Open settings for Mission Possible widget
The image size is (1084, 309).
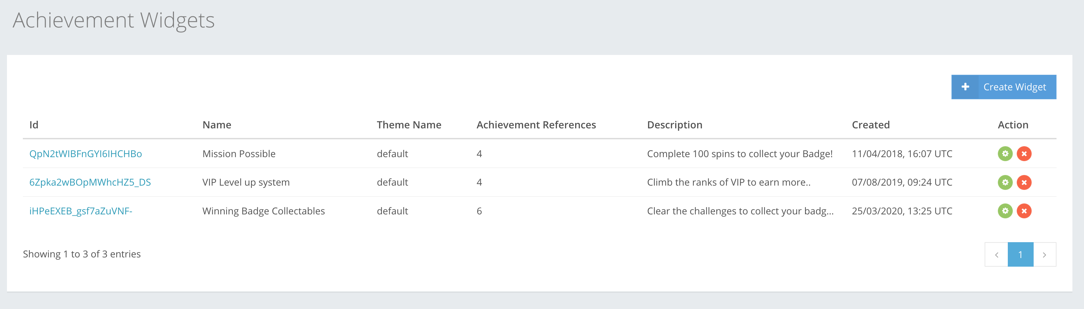pyautogui.click(x=1005, y=154)
